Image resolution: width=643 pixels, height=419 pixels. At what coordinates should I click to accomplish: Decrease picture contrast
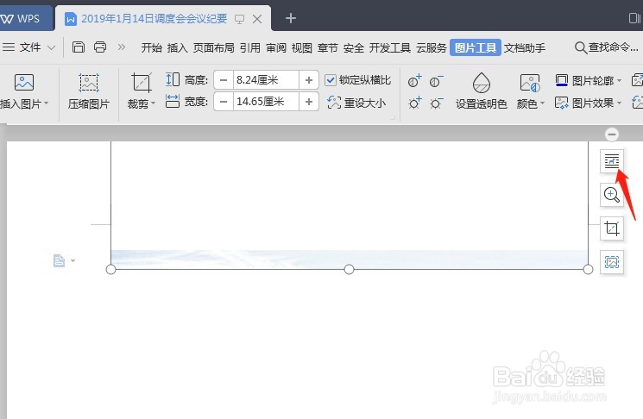(x=437, y=81)
